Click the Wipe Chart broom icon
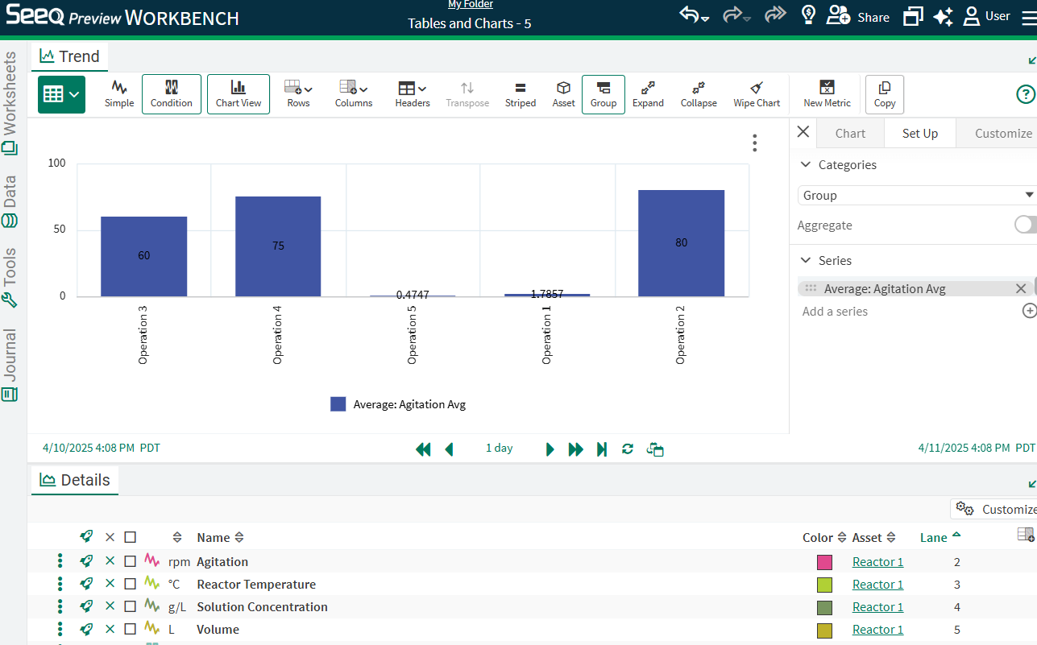 click(757, 88)
